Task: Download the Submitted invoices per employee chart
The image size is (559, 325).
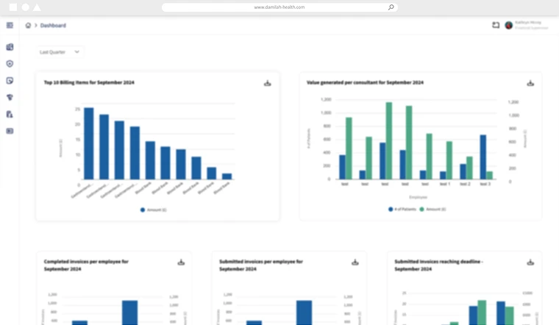Action: click(x=355, y=262)
